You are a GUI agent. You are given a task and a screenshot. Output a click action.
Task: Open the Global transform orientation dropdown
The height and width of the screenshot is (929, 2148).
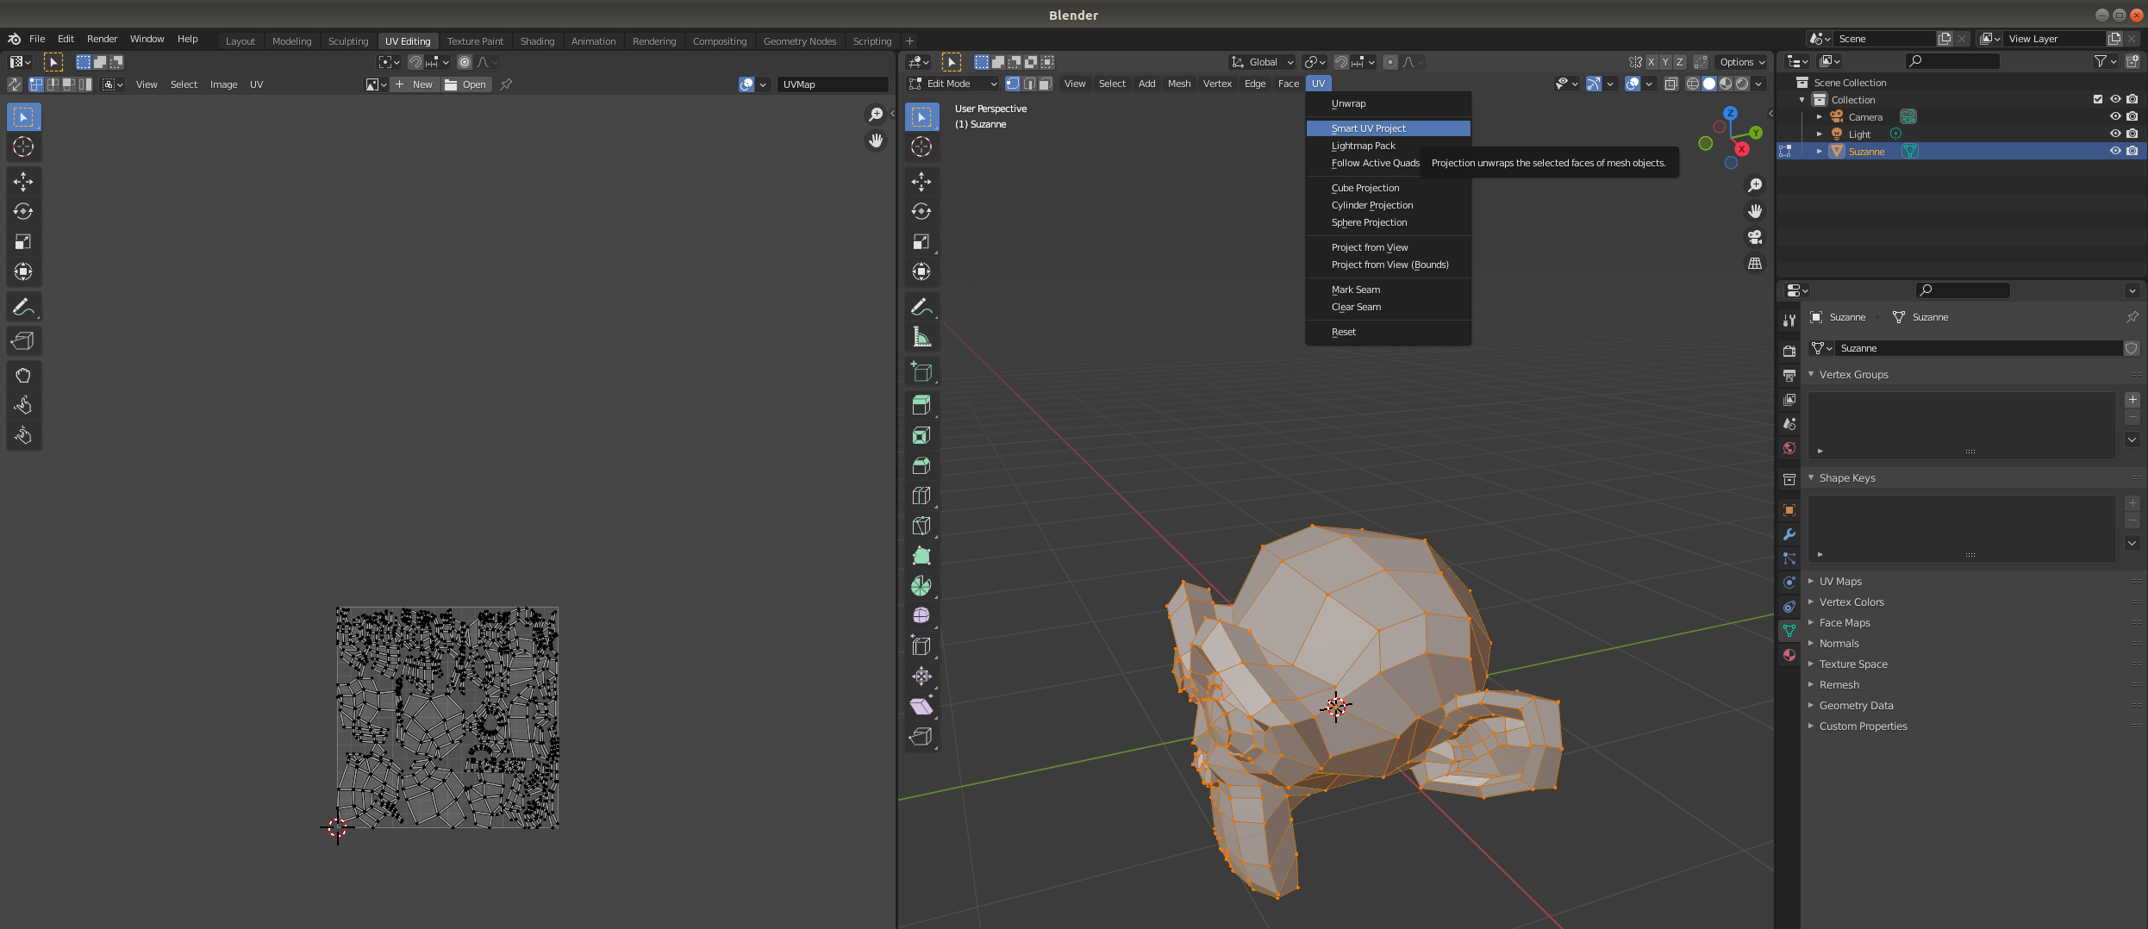point(1263,62)
